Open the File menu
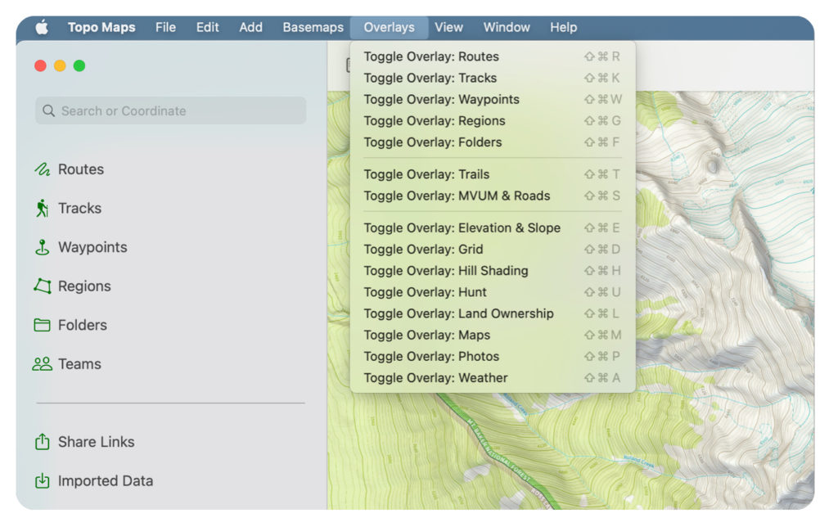 (x=165, y=27)
